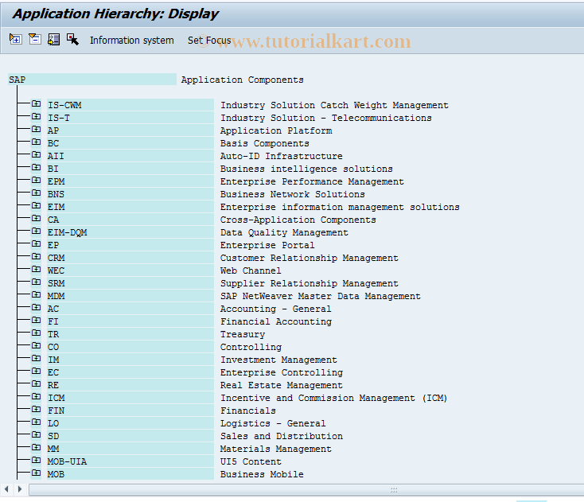
Task: Click the Expand subtree toolbar icon
Action: (x=16, y=39)
